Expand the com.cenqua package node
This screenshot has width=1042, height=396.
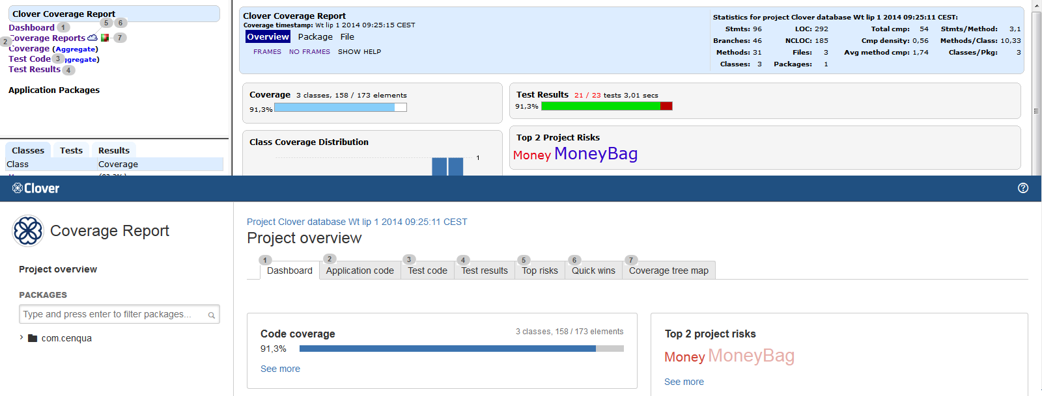tap(21, 337)
